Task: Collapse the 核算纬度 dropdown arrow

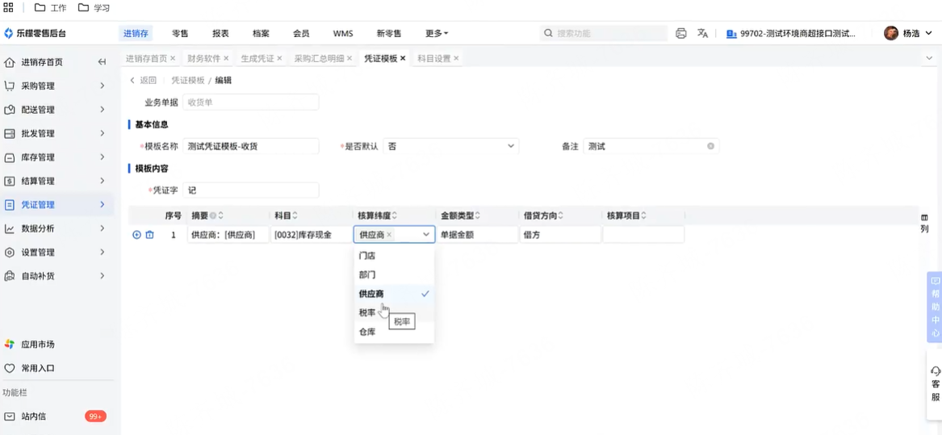Action: [426, 235]
